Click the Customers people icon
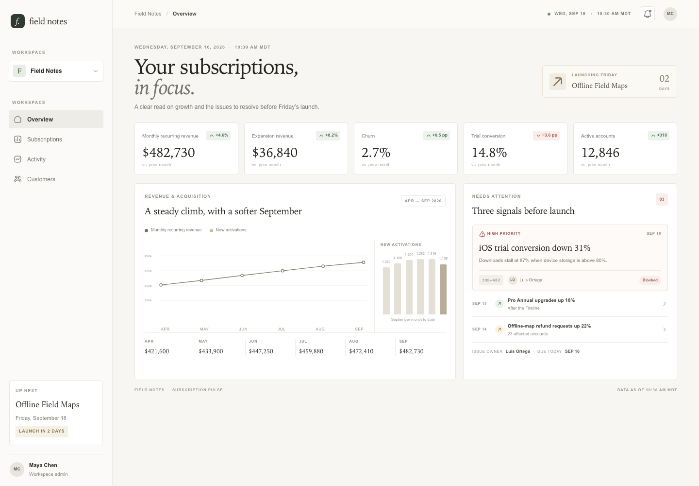This screenshot has width=699, height=486. tap(18, 179)
